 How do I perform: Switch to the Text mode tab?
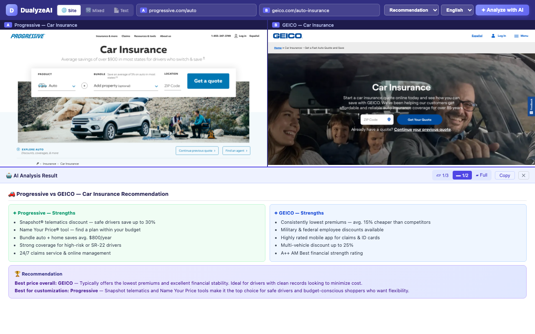pos(121,10)
